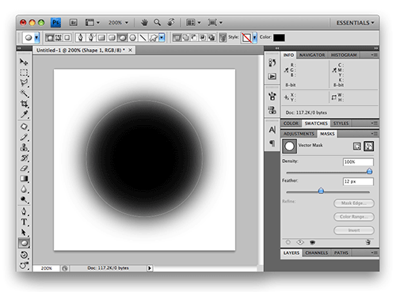Select the Blur tool
396x292 pixels.
[24, 189]
